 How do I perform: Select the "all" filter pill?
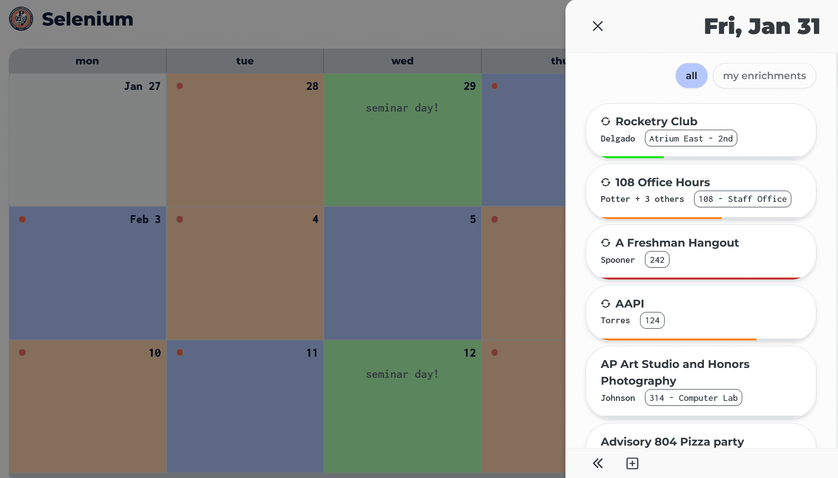691,76
